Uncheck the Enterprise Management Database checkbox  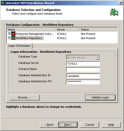(x=9, y=34)
